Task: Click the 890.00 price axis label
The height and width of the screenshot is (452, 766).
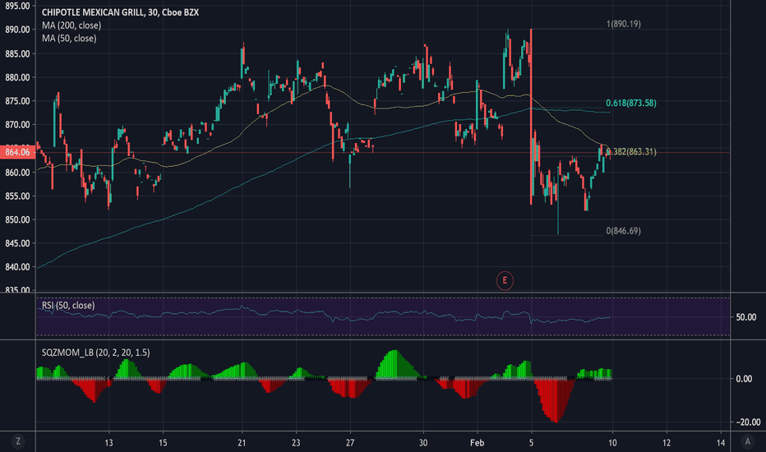Action: pos(17,30)
